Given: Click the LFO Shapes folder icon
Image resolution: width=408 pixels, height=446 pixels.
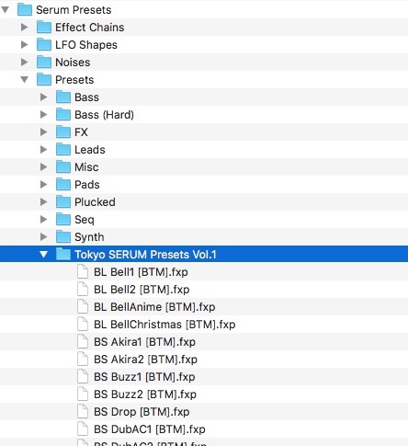Looking at the screenshot, I should (44, 44).
